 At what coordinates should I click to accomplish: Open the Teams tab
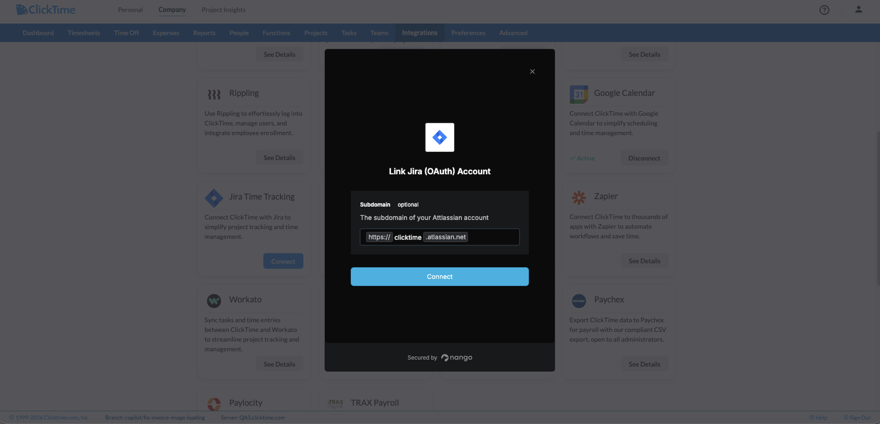coord(379,33)
